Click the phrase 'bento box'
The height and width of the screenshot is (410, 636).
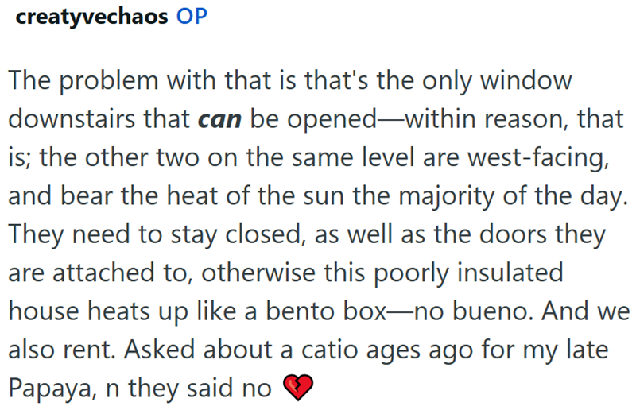click(x=326, y=311)
